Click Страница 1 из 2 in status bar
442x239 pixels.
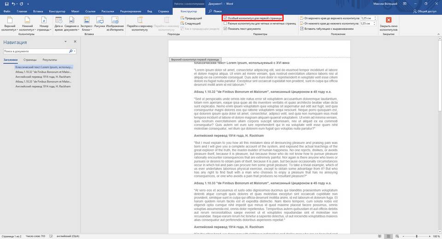[12, 236]
